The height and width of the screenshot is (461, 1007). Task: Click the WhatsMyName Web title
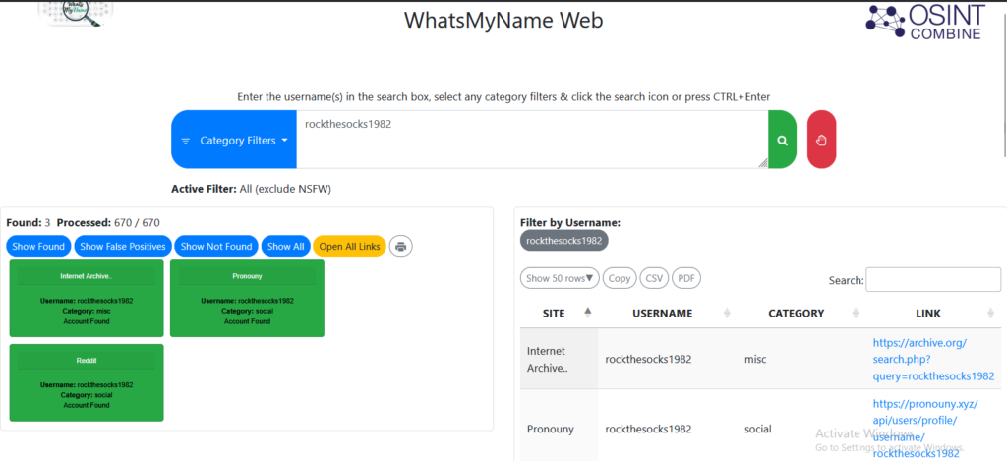pos(503,21)
